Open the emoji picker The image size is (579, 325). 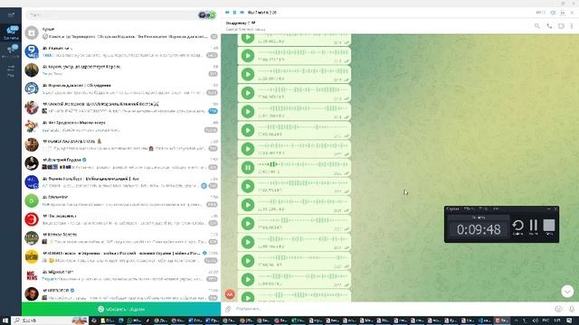[558, 309]
